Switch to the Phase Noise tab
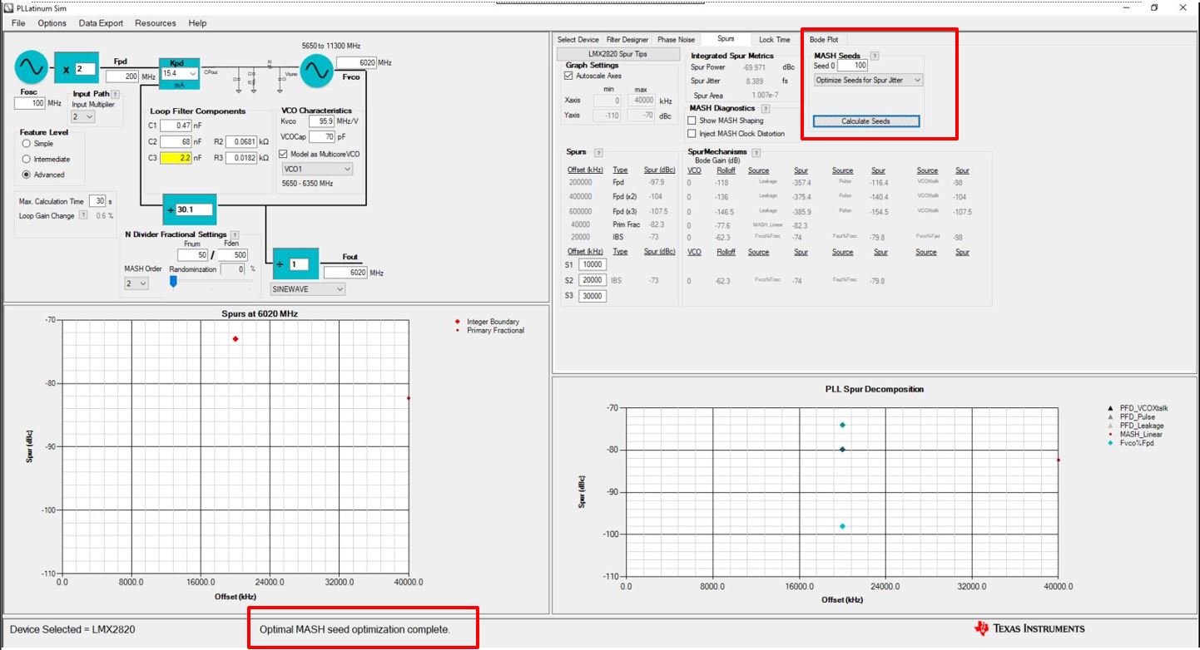Viewport: 1200px width, 650px height. (x=676, y=40)
